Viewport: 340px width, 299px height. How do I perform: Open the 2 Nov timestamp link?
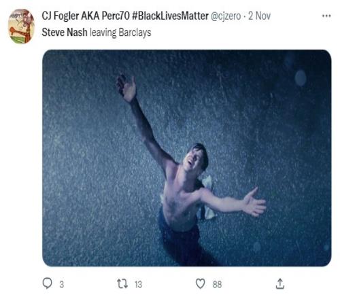point(259,16)
